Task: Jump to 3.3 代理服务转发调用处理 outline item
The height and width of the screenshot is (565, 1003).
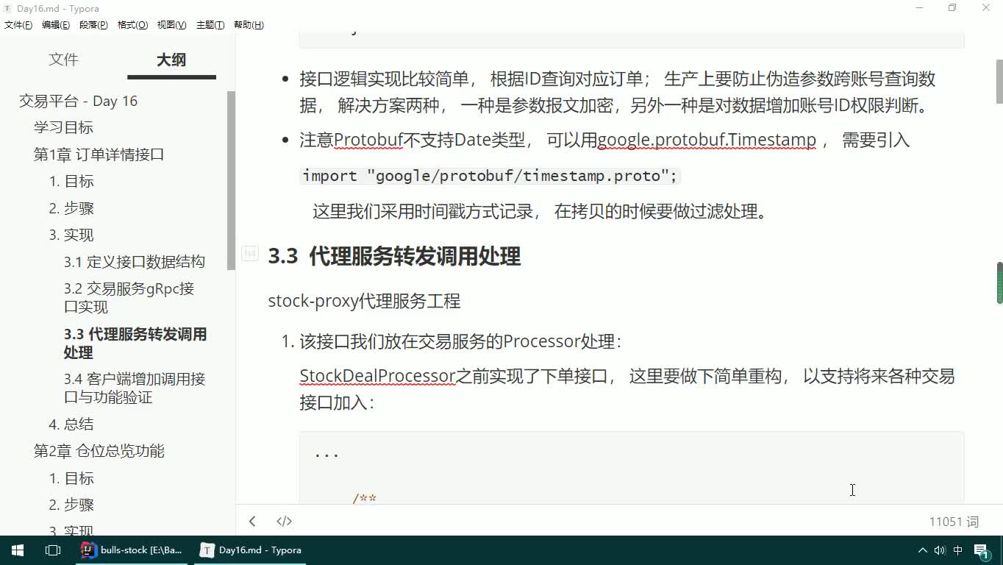Action: [135, 343]
